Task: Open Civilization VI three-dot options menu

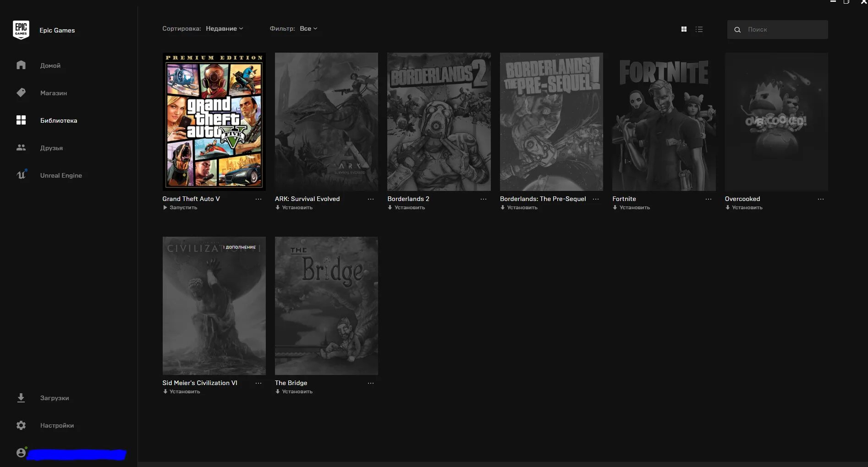Action: point(258,383)
